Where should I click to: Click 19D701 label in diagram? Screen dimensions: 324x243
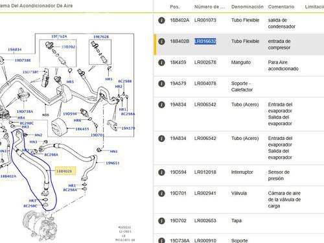click(97, 135)
